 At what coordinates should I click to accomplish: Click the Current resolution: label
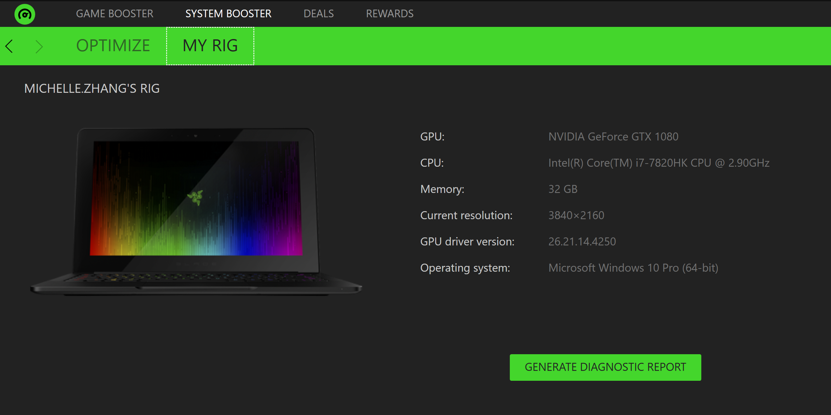click(x=467, y=215)
